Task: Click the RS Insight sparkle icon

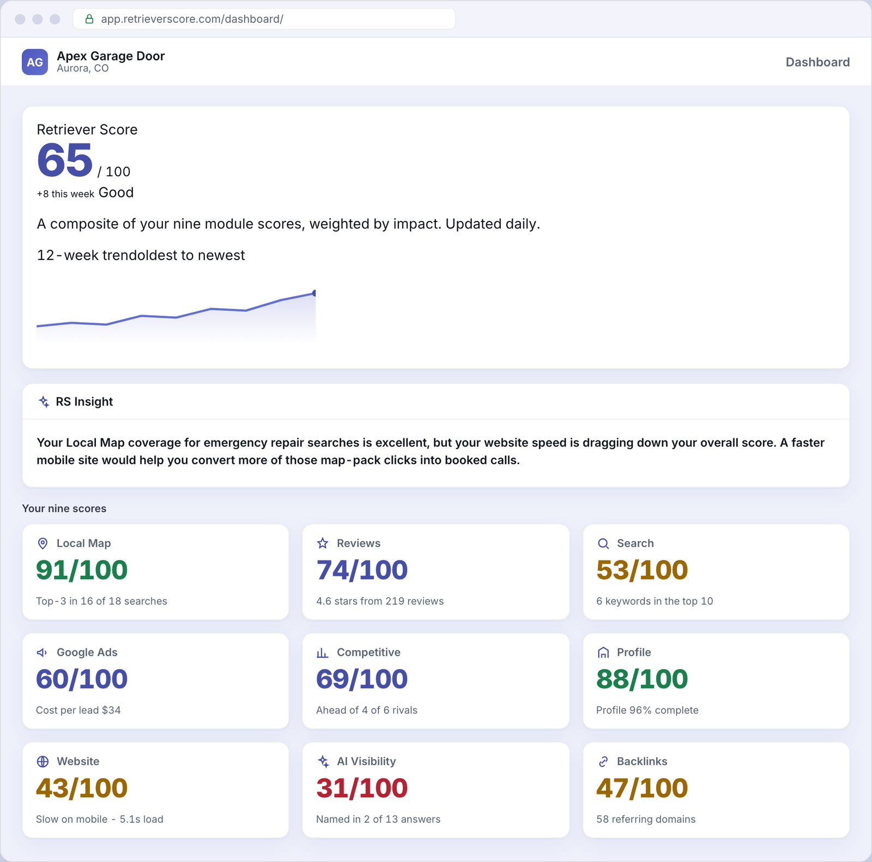Action: (x=44, y=402)
